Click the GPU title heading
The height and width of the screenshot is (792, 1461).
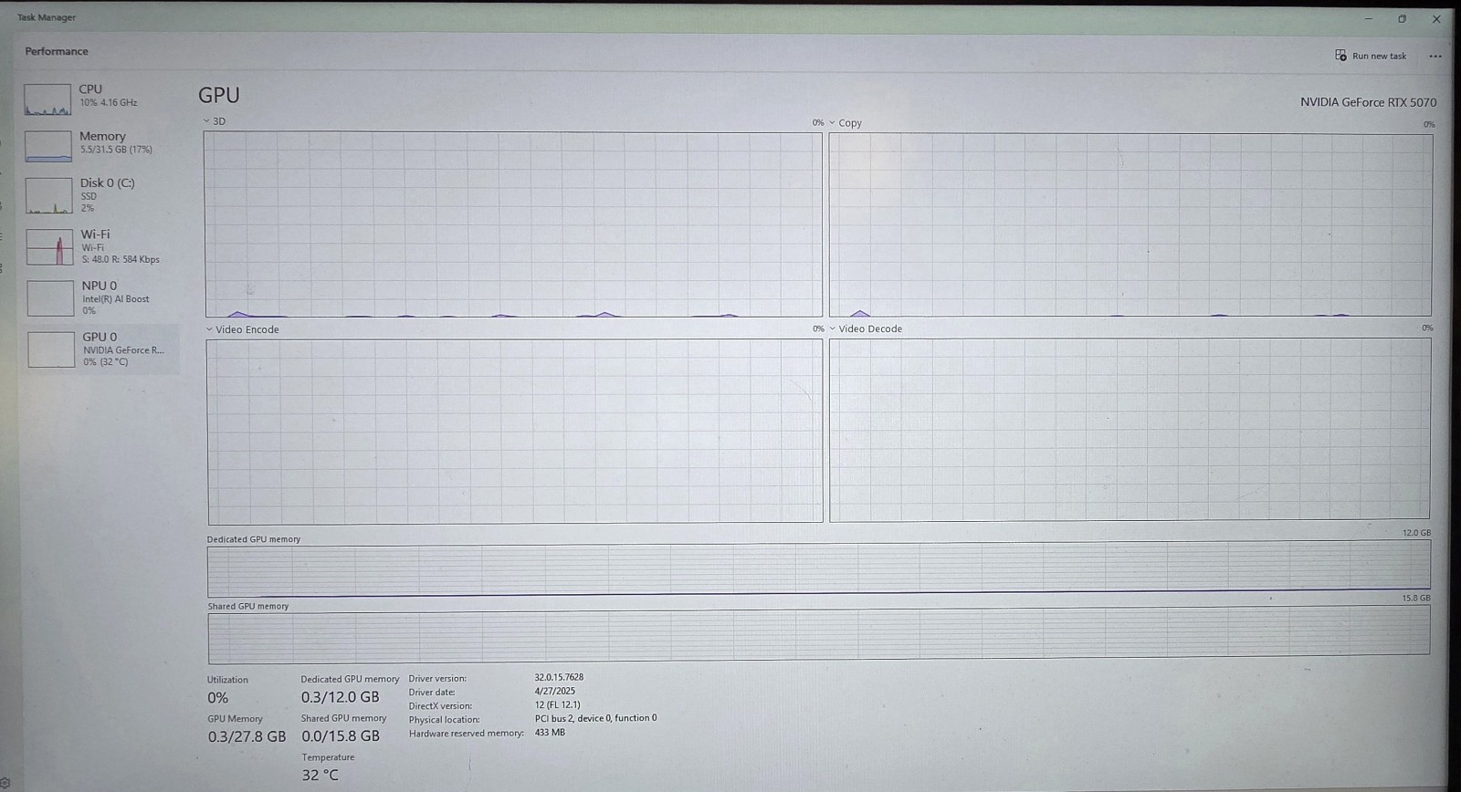[x=219, y=95]
